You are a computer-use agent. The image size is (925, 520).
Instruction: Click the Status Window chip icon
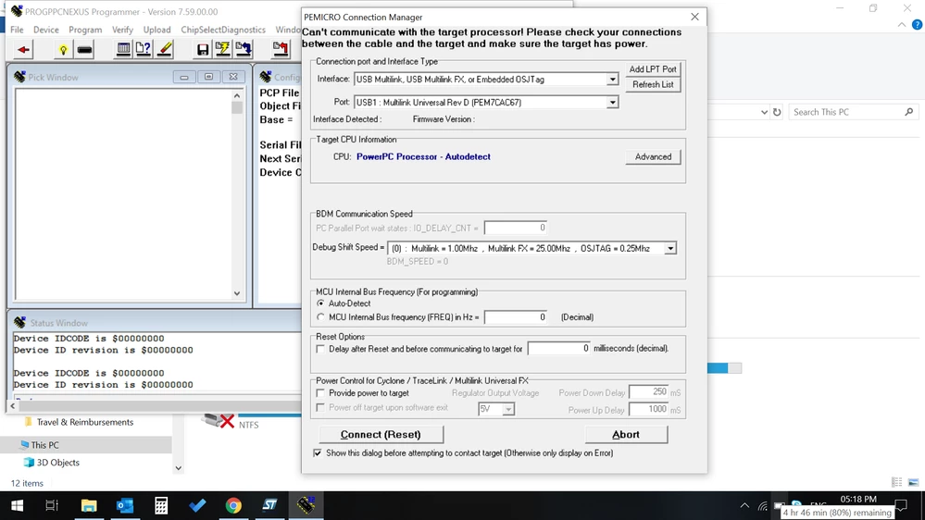[19, 323]
